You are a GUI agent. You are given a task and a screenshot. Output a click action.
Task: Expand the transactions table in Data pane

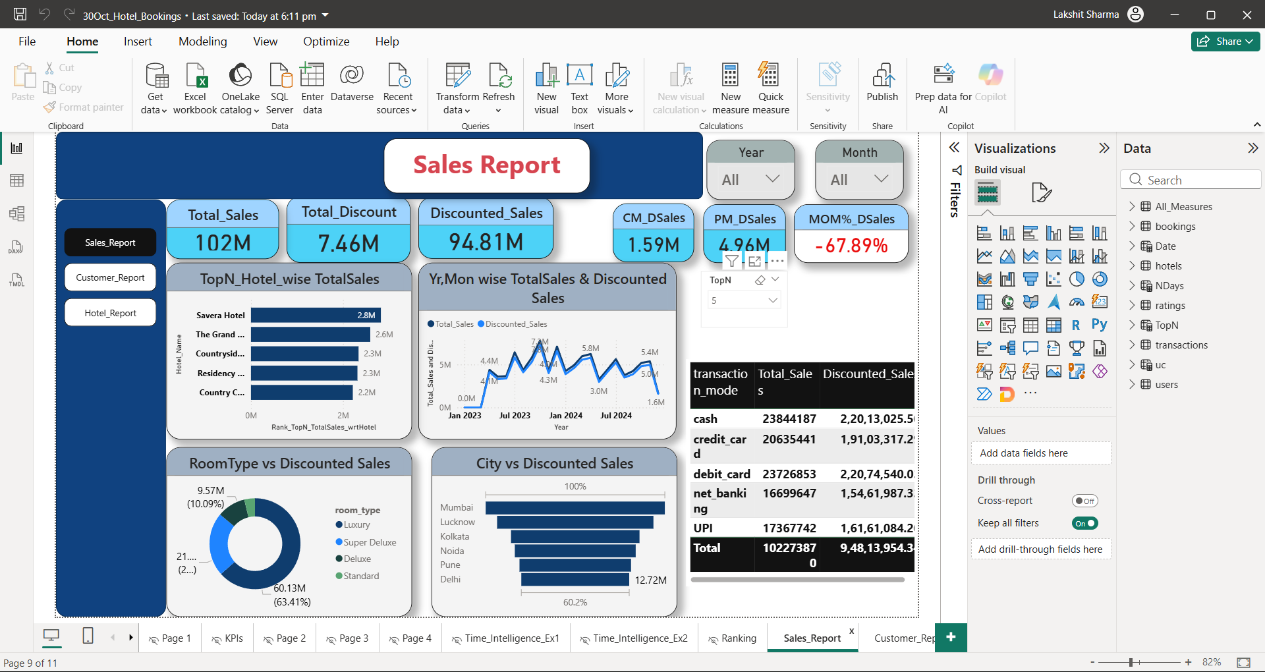click(1132, 345)
